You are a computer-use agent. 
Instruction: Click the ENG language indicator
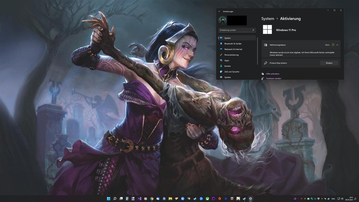click(x=333, y=199)
